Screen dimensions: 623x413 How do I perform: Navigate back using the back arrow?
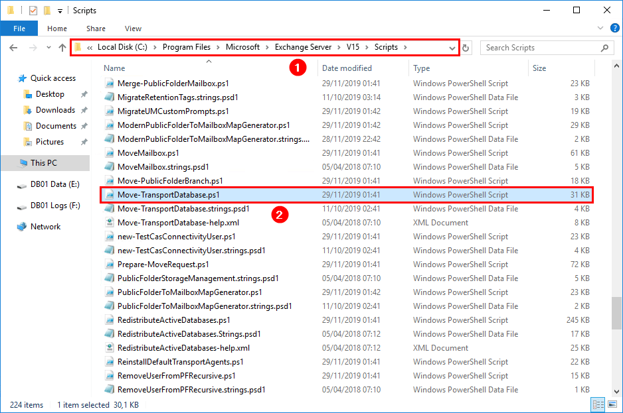tap(13, 47)
